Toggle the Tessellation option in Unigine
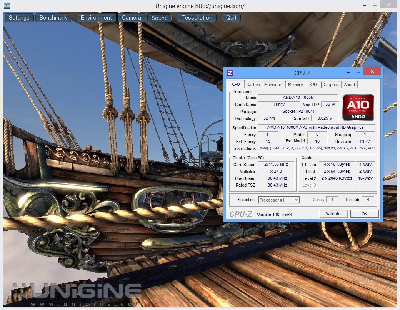400x310 pixels. tap(197, 18)
